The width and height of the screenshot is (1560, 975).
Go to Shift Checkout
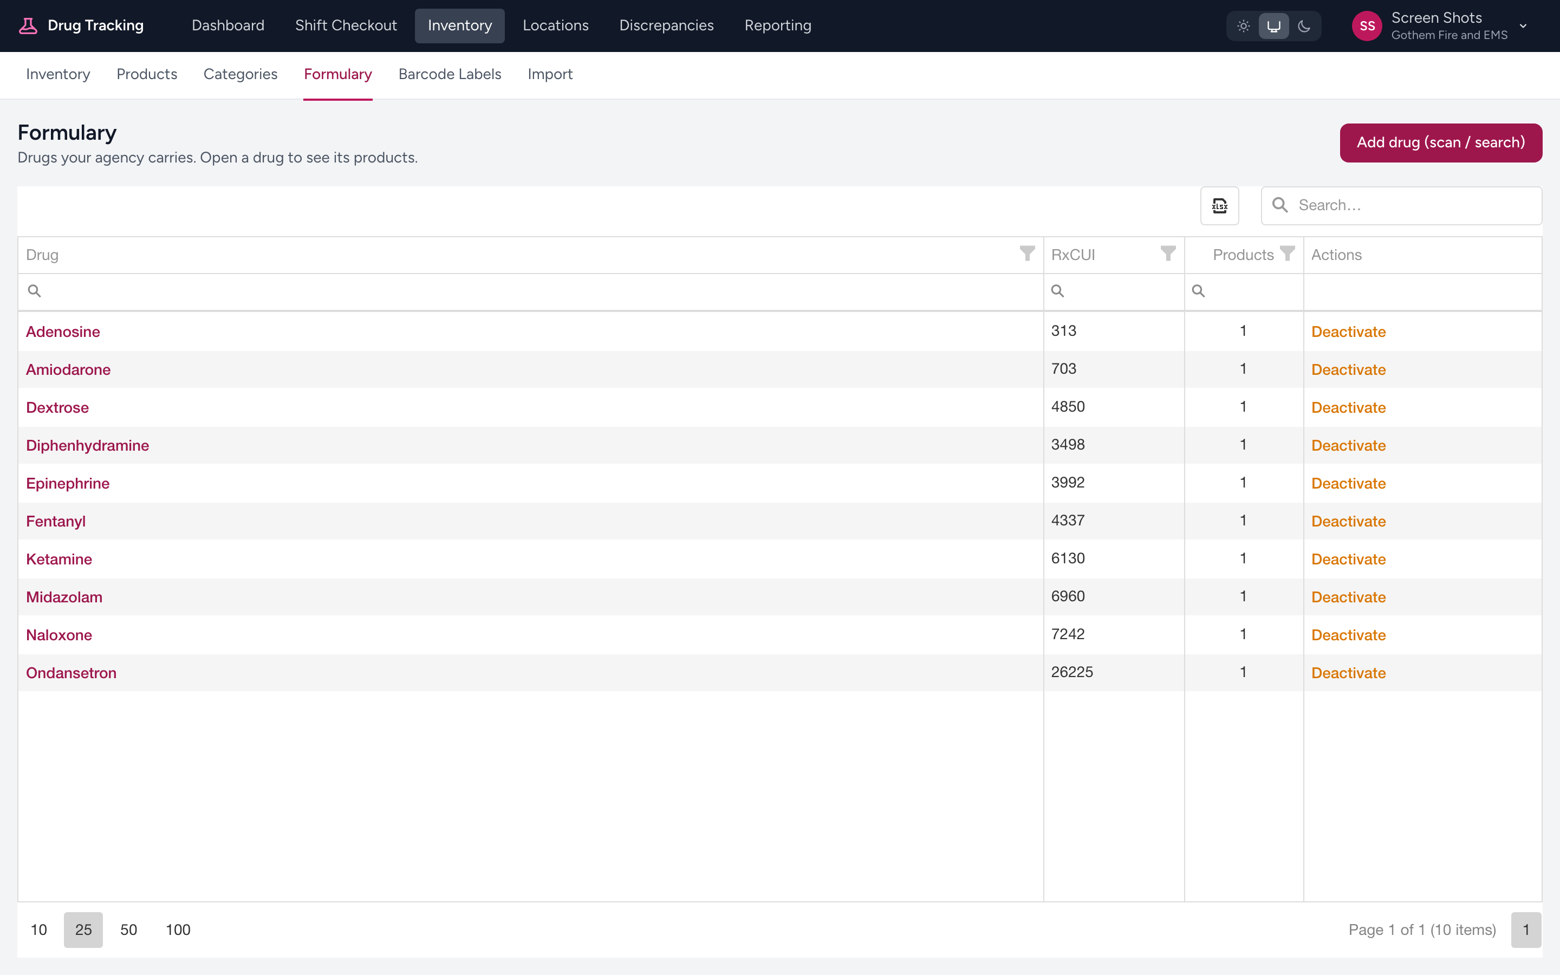coord(346,26)
